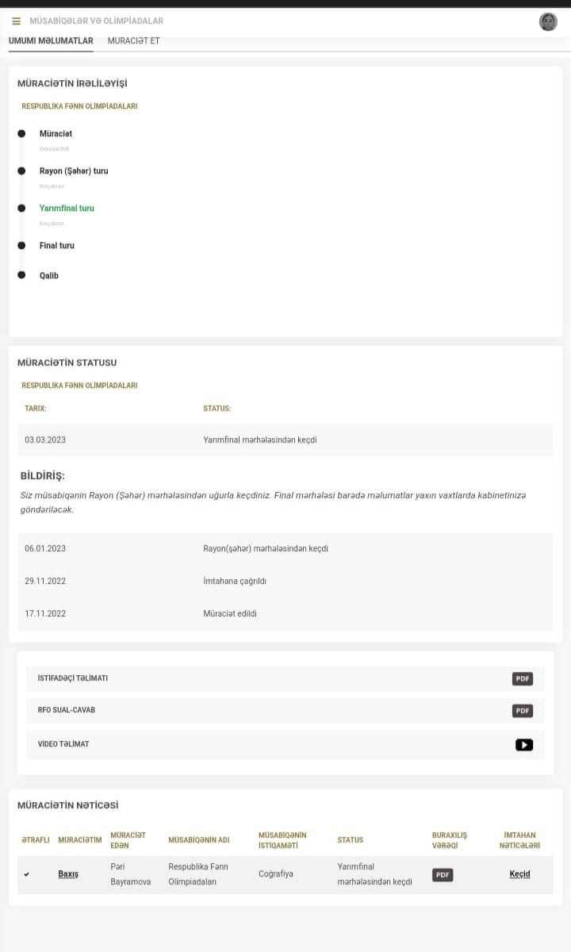Click the Müsabiqələr və Olimpiadalar header title
Viewport: 571px width, 952px height.
(x=96, y=21)
